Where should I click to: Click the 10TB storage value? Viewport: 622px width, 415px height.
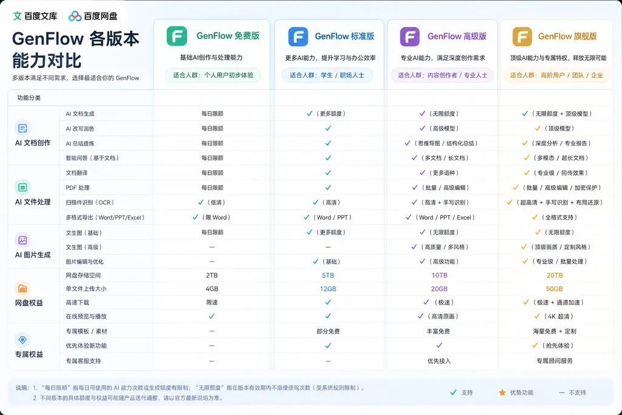pyautogui.click(x=440, y=275)
